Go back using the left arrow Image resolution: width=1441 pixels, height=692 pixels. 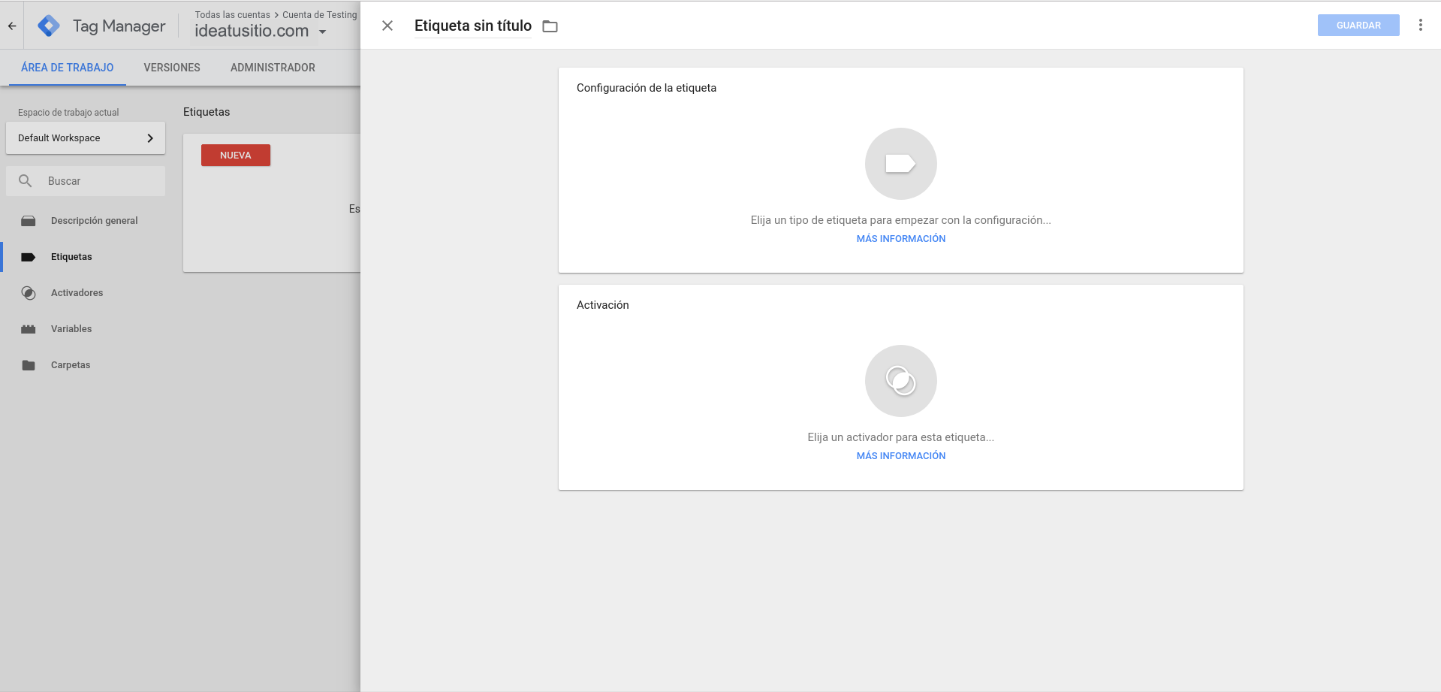12,26
